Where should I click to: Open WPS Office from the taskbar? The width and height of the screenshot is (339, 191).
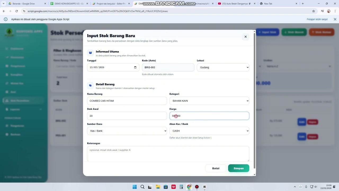[173, 187]
